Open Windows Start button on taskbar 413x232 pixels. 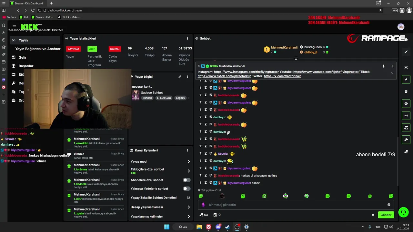point(167,227)
